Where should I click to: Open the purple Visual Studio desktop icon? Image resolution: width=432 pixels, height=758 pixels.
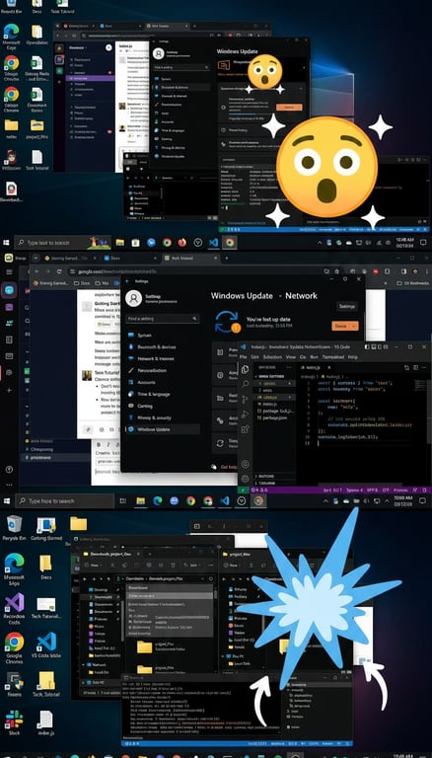tap(14, 603)
